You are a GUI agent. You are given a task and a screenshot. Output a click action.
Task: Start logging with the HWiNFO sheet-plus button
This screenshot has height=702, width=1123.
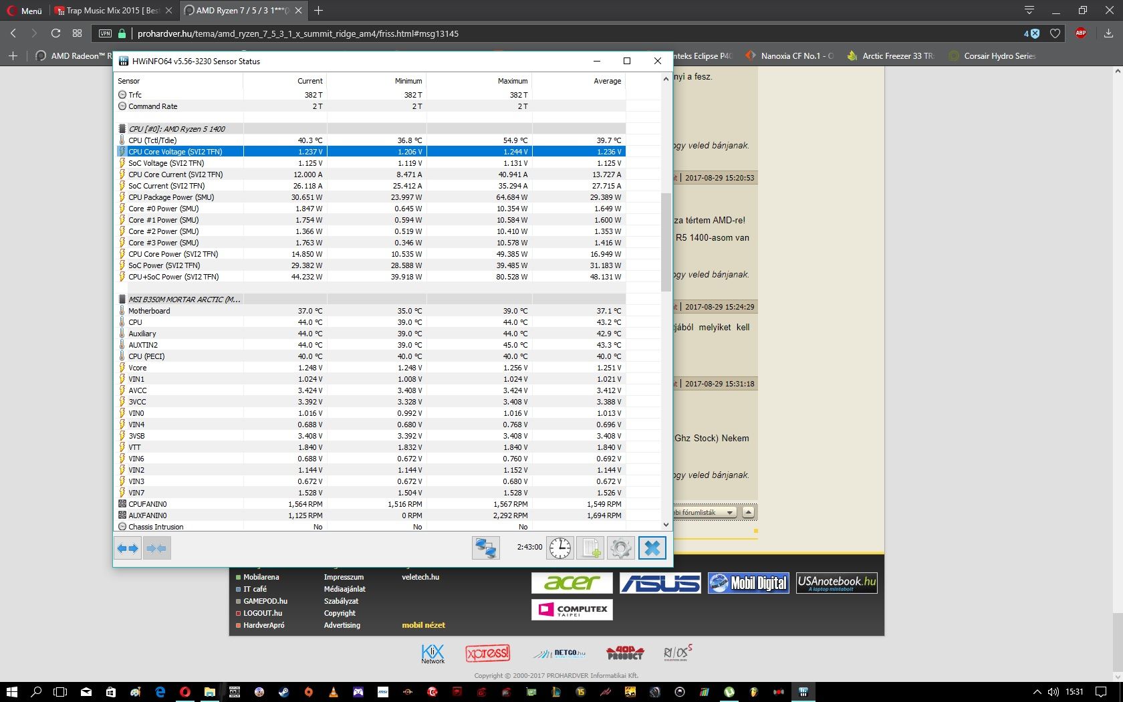(590, 548)
